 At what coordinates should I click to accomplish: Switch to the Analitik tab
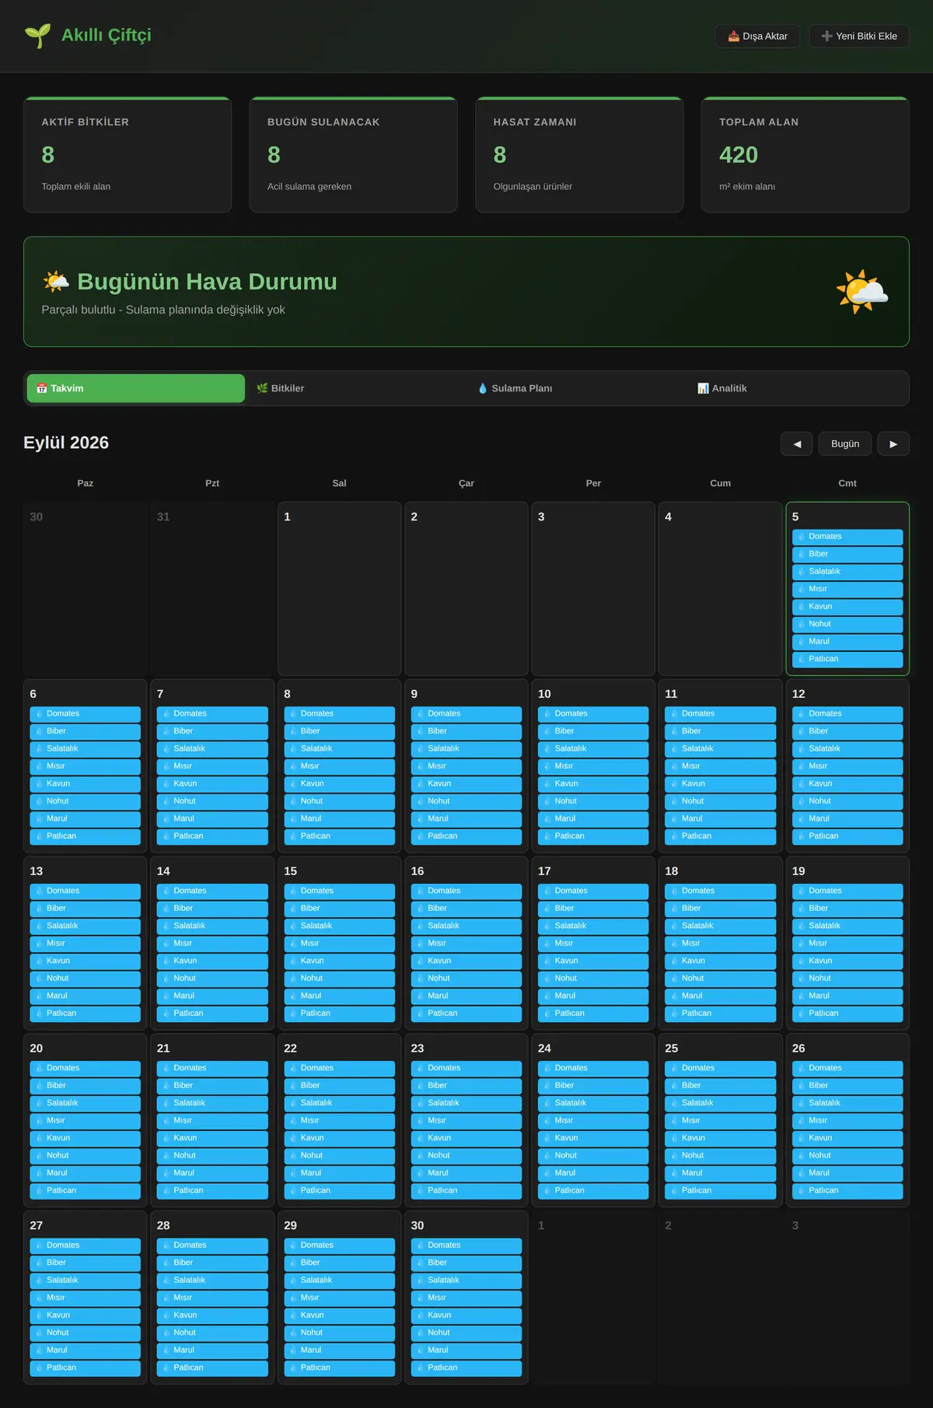point(797,388)
